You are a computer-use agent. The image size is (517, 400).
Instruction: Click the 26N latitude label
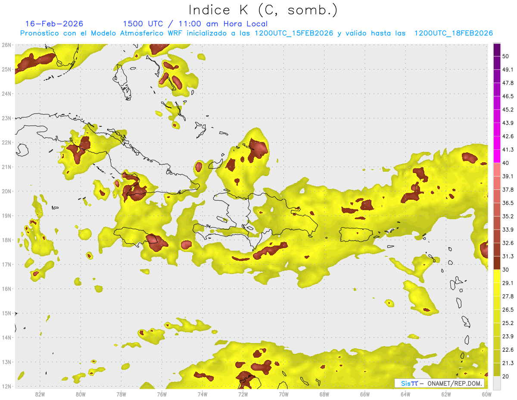(x=6, y=45)
